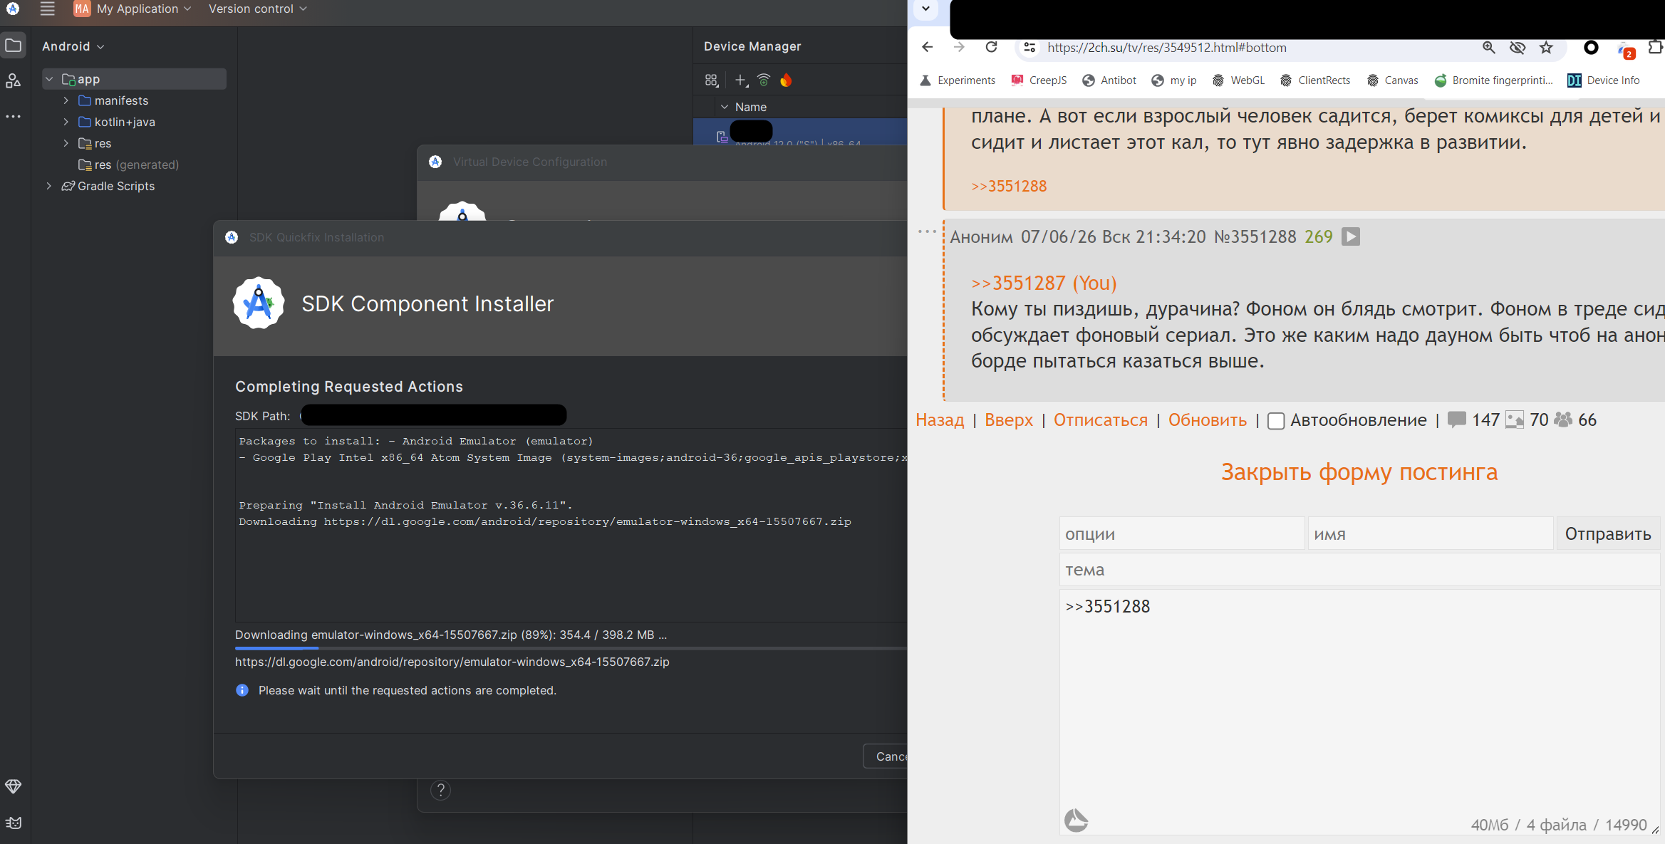Click Отписаться link
Screen dimensions: 1665x844
coord(1101,420)
